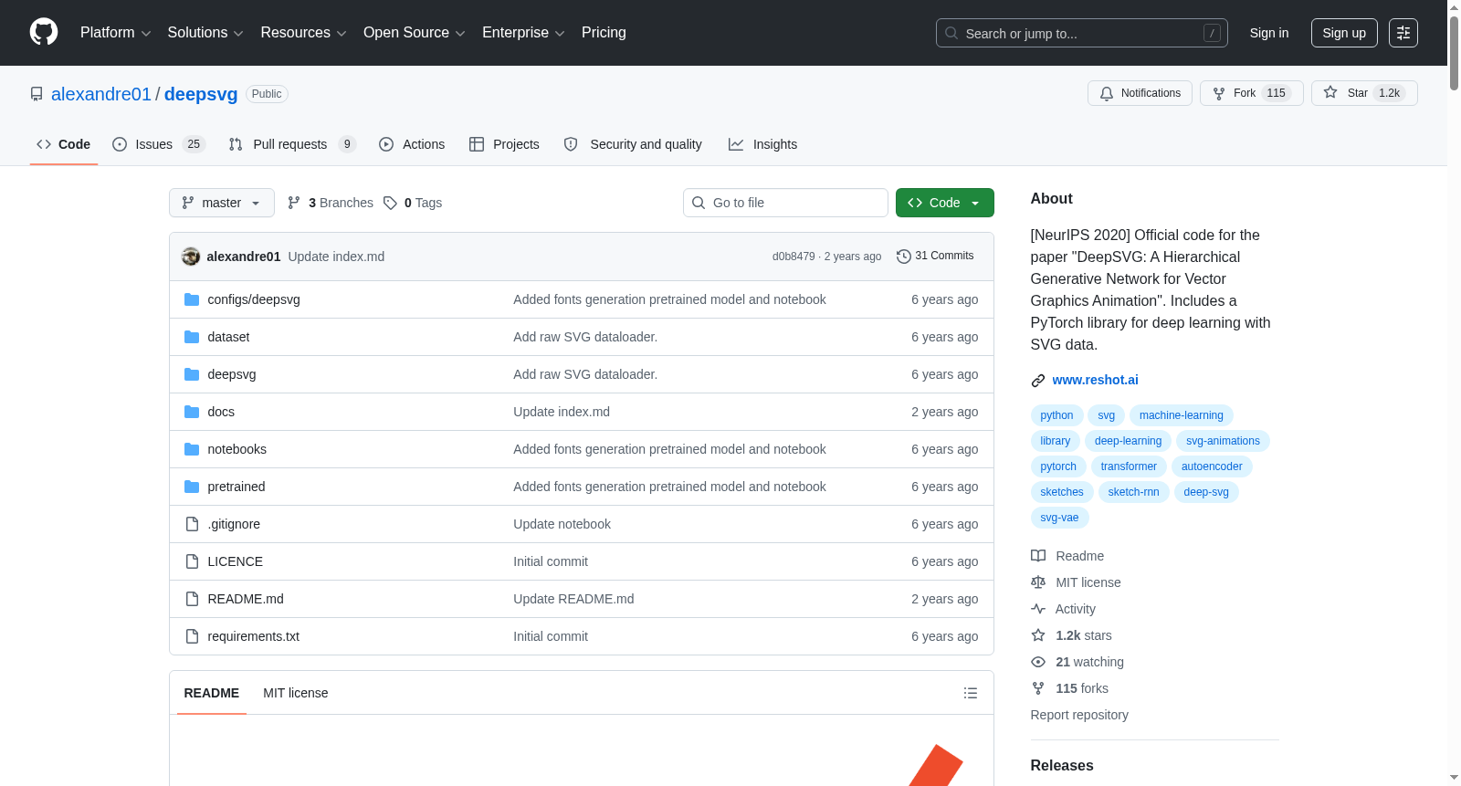The image size is (1461, 786).
Task: Open the README outline list icon
Action: (x=970, y=693)
